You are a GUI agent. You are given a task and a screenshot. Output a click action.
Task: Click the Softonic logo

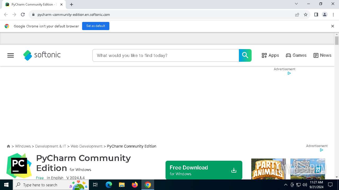(42, 55)
